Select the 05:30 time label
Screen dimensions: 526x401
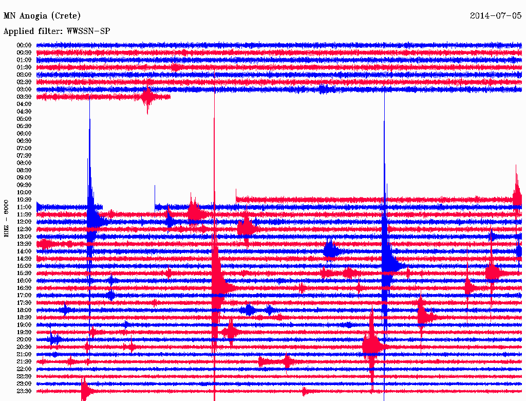(x=24, y=126)
